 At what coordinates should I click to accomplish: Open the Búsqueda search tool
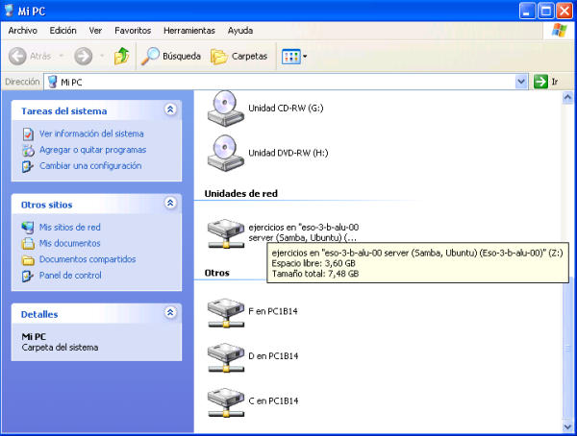tap(171, 57)
